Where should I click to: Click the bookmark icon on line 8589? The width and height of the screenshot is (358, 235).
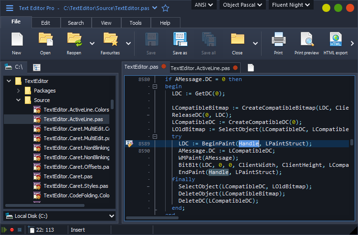coord(129,143)
